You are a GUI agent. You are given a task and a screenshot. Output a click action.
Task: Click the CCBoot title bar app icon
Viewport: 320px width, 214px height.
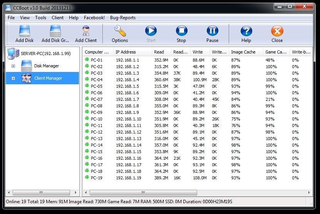(8, 8)
